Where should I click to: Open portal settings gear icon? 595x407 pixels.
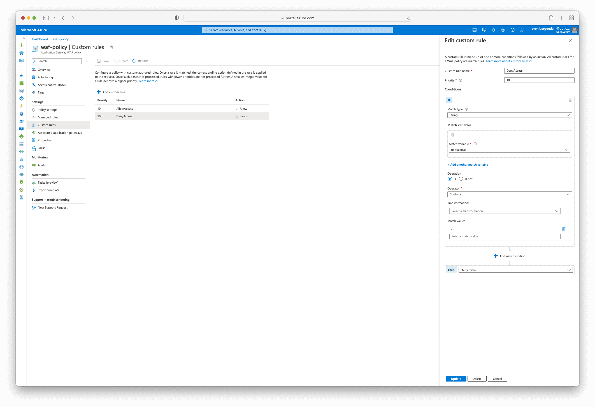[x=503, y=30]
